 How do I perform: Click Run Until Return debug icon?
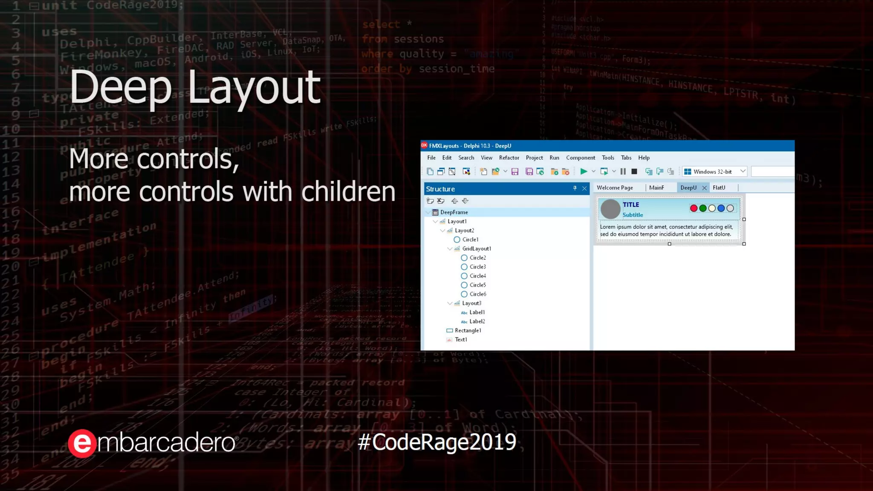tap(671, 171)
